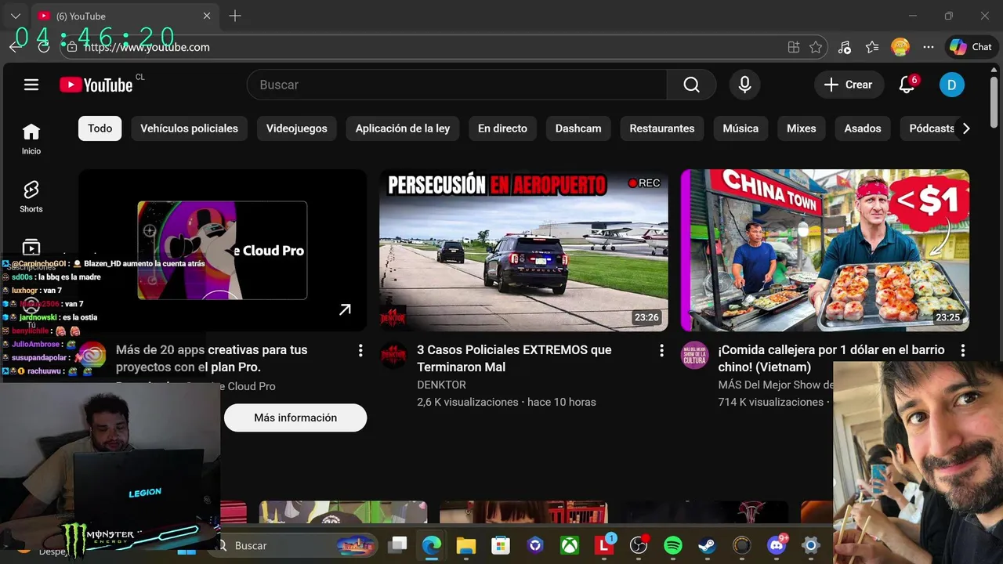
Task: Open the account avatar D menu
Action: pyautogui.click(x=951, y=85)
